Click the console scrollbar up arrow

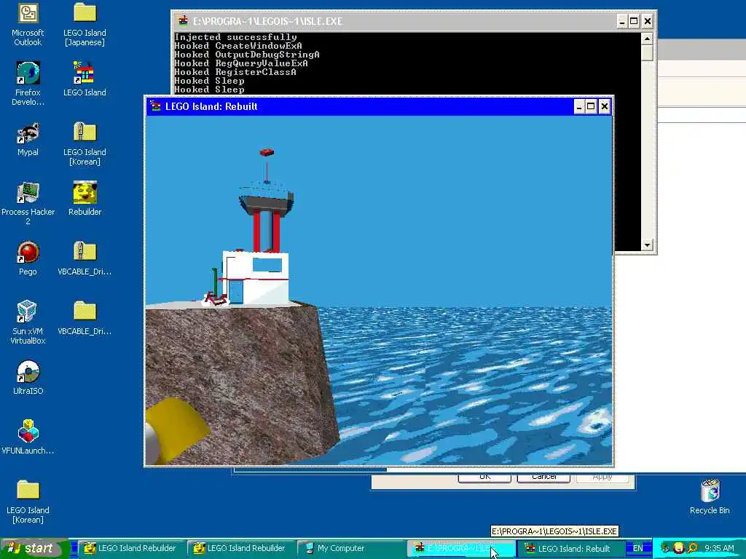647,39
